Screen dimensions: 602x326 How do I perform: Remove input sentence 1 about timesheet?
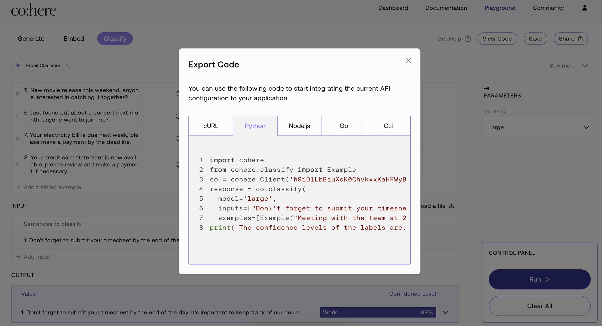pyautogui.click(x=17, y=240)
